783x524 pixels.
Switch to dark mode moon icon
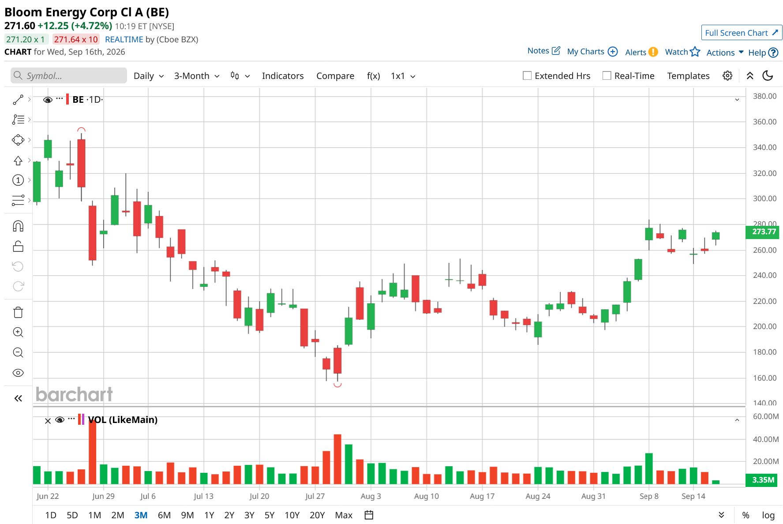[768, 76]
